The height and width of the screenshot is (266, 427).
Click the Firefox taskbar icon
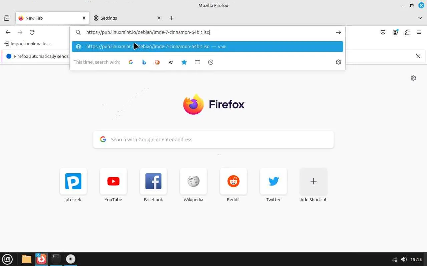tap(41, 259)
